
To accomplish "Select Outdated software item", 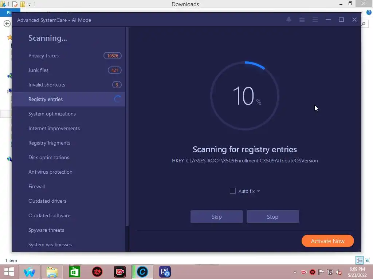I will [68, 215].
